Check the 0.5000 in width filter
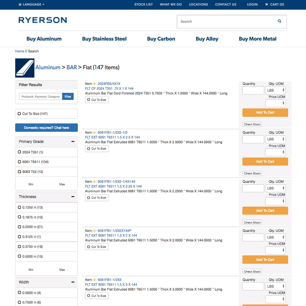 19,293
